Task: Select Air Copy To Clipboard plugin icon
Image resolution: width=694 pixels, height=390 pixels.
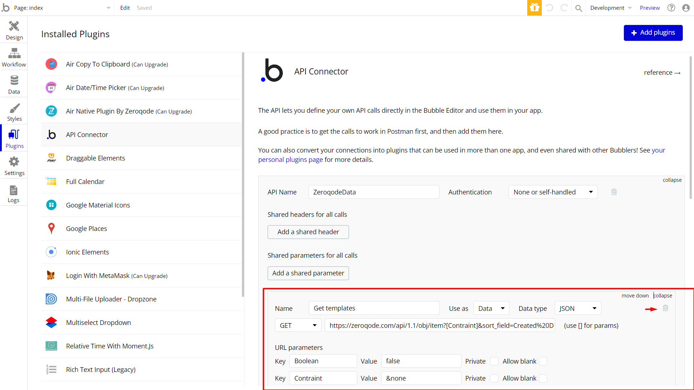Action: click(x=51, y=64)
